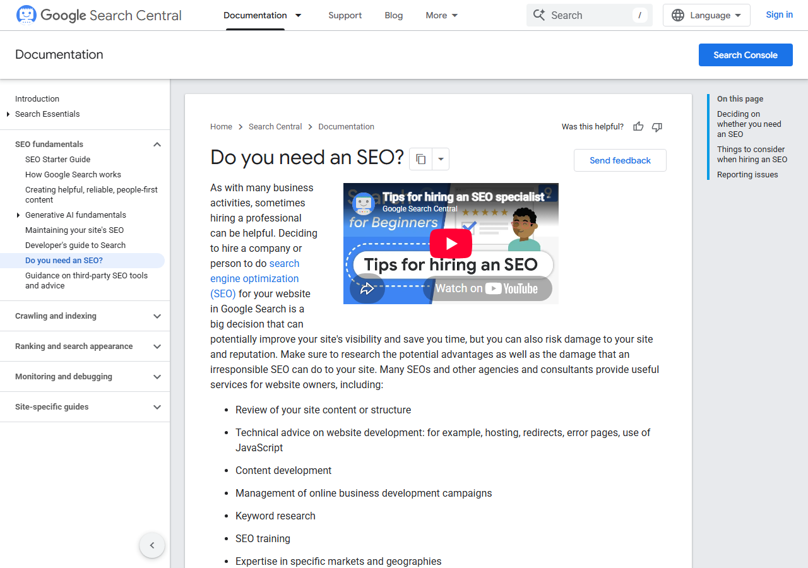
Task: Click the Google Search Central logo
Action: coord(98,15)
